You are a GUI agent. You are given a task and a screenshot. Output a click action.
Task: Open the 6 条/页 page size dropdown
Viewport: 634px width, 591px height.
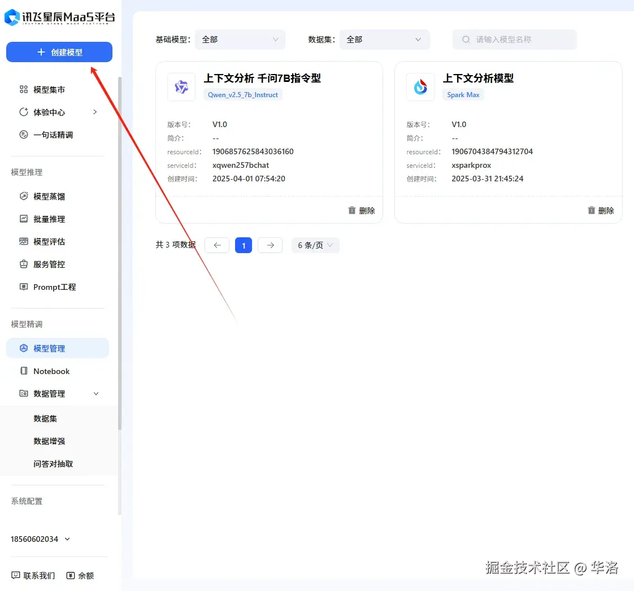click(315, 245)
